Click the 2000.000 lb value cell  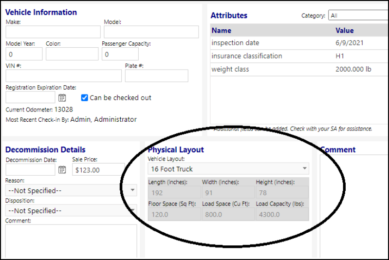(353, 69)
